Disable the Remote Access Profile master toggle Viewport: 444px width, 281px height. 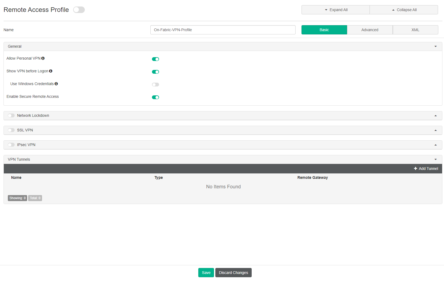coord(79,9)
